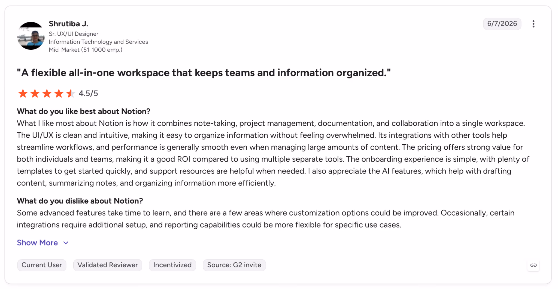Copy review link via chain icon
558x289 pixels.
pyautogui.click(x=533, y=265)
